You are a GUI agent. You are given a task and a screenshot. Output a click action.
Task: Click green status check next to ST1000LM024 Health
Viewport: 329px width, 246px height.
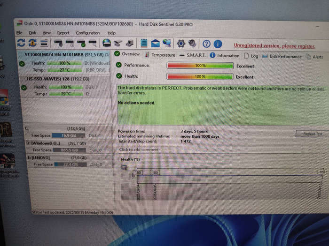pos(22,64)
